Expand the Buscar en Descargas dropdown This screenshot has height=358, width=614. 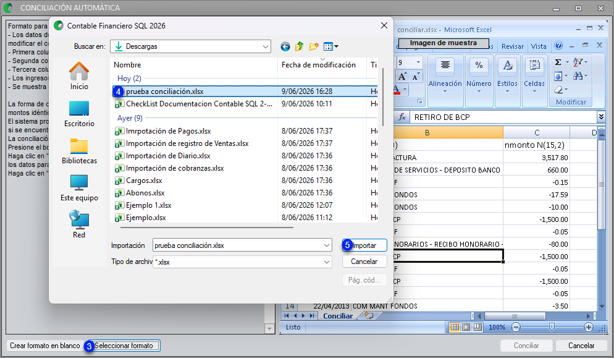click(x=266, y=46)
